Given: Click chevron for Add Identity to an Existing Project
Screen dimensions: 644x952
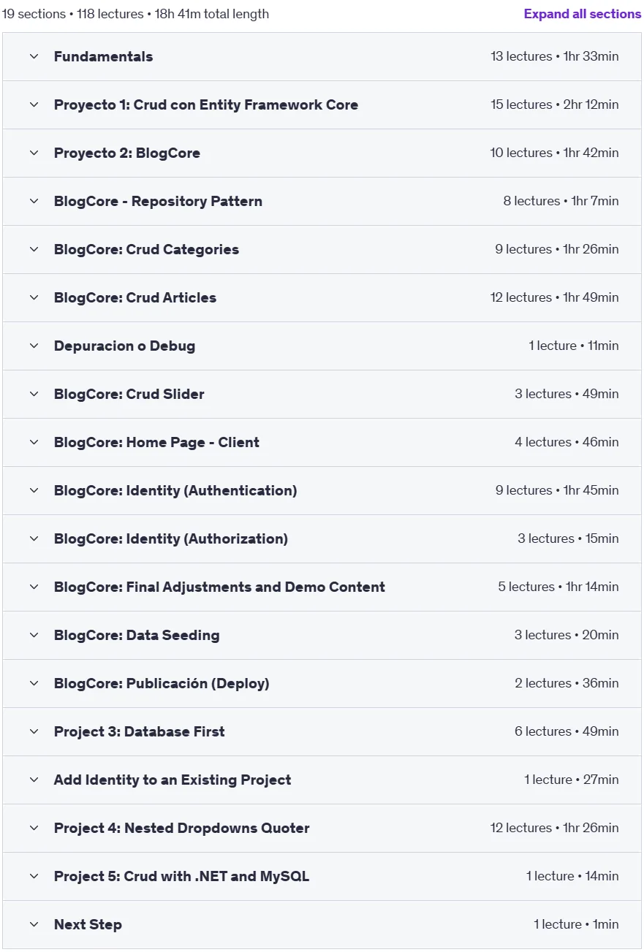Looking at the screenshot, I should tap(34, 780).
